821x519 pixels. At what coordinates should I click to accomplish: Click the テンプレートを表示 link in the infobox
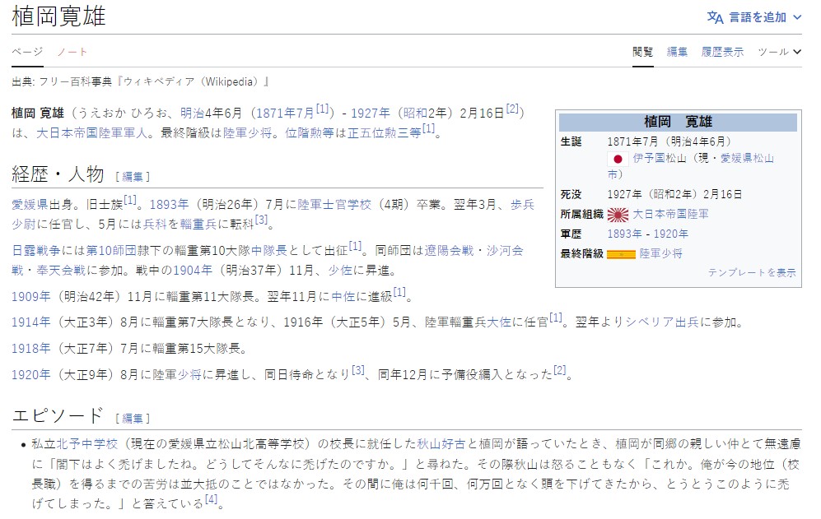751,272
